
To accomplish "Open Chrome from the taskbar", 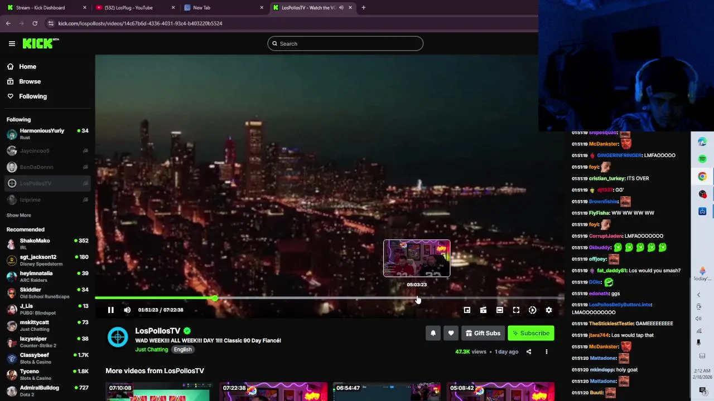I will tap(702, 177).
